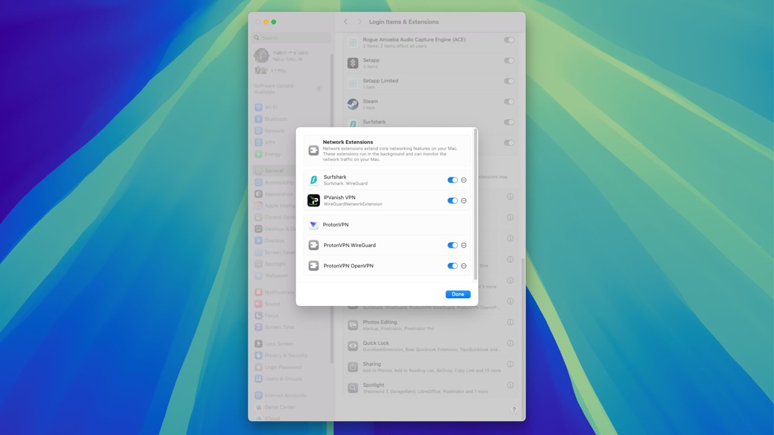The height and width of the screenshot is (435, 774).
Task: Open Wi-Fi settings in the sidebar
Action: [291, 108]
